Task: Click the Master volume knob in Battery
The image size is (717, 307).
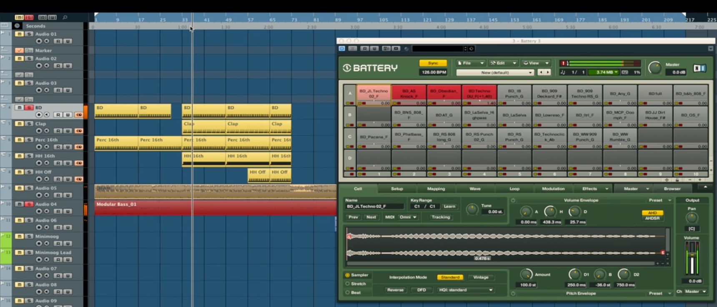Action: (x=655, y=68)
